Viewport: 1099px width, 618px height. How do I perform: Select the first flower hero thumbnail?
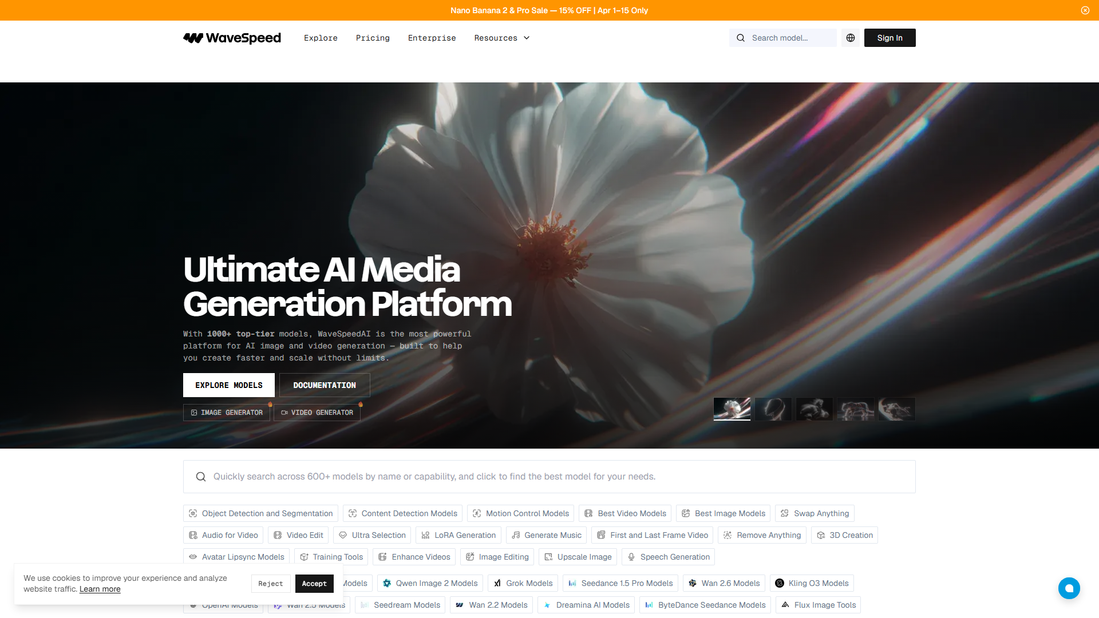[732, 409]
